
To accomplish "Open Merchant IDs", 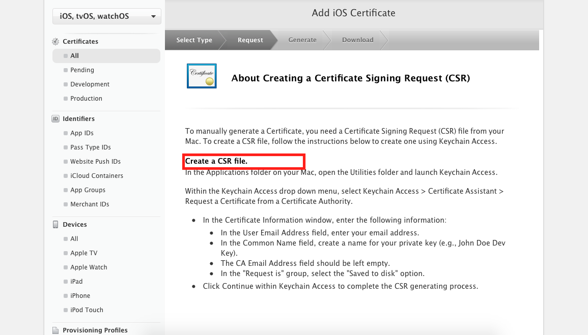I will (90, 204).
